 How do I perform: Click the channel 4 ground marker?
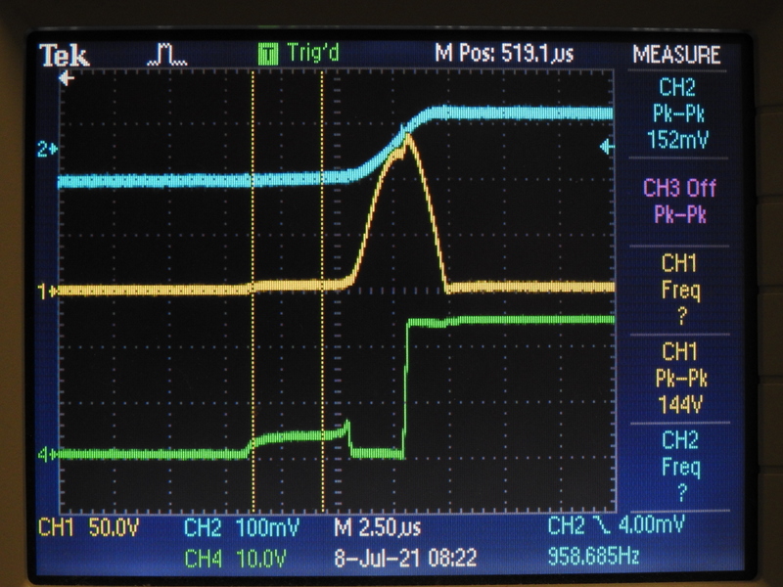[x=47, y=455]
